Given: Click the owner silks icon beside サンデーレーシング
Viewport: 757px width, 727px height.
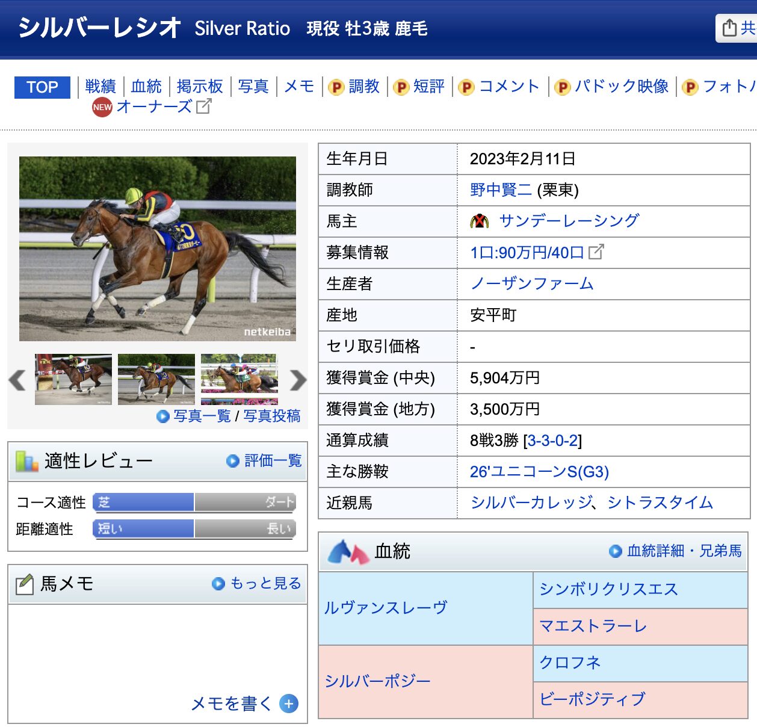Looking at the screenshot, I should click(x=480, y=221).
